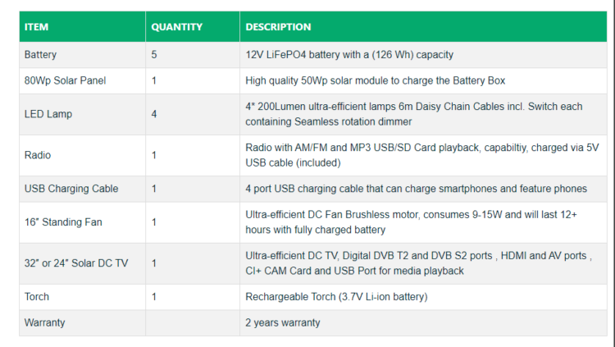Click the 12V LiFePO4 battery description
Viewport: 615px width, 347px height.
click(x=349, y=55)
